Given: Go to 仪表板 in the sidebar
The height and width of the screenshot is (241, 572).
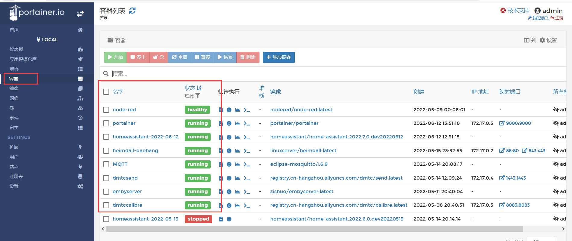Looking at the screenshot, I should [16, 49].
